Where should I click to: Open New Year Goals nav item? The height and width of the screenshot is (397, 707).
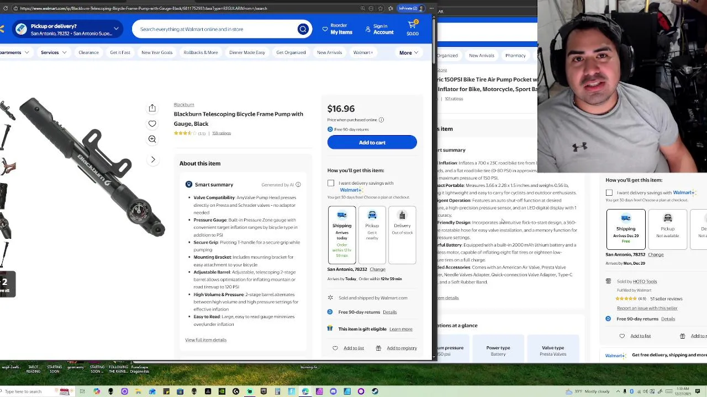coord(157,52)
